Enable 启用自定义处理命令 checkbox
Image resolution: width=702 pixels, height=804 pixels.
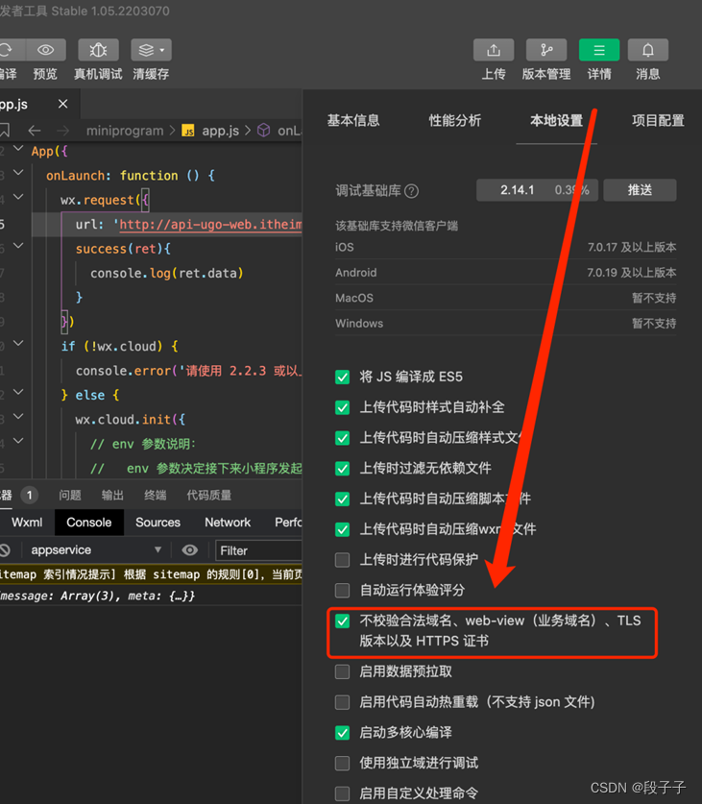[342, 793]
